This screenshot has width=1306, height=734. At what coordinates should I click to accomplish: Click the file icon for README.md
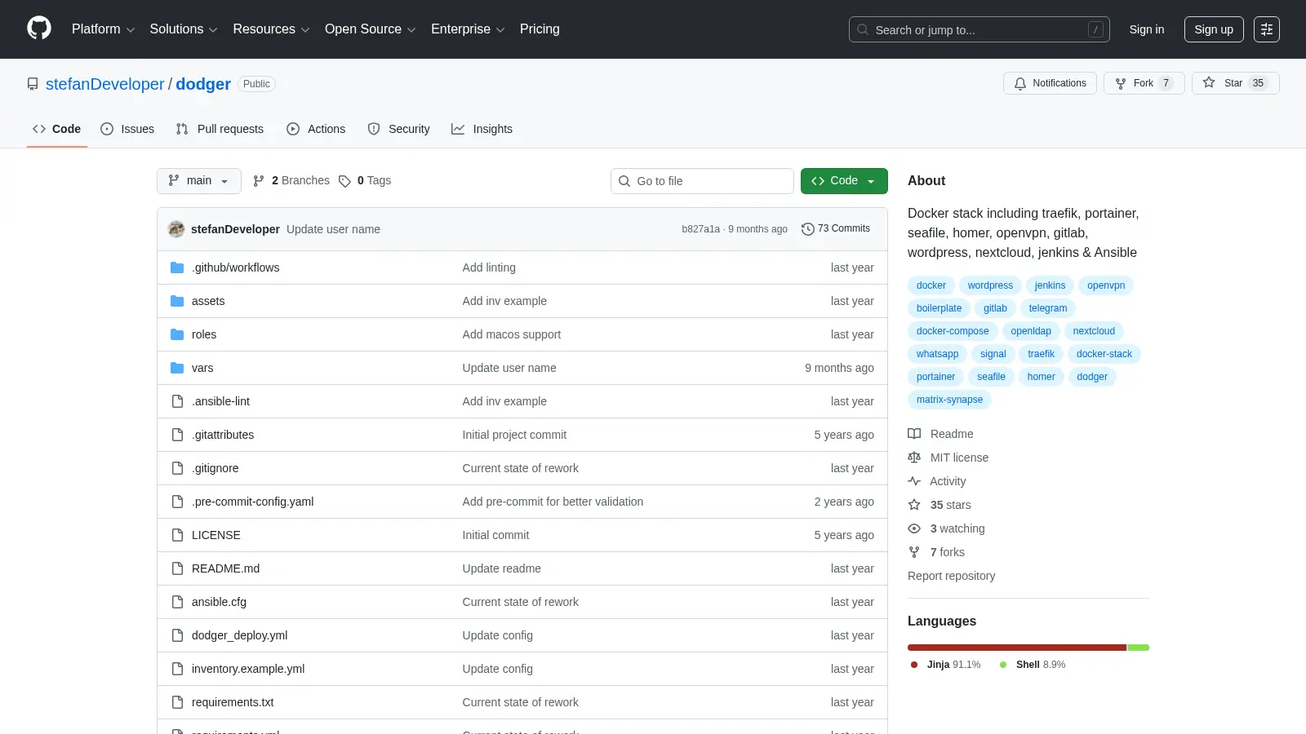click(x=177, y=568)
